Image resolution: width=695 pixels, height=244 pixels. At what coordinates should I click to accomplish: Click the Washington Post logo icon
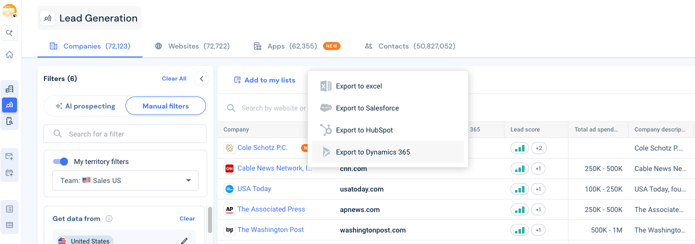click(x=229, y=230)
